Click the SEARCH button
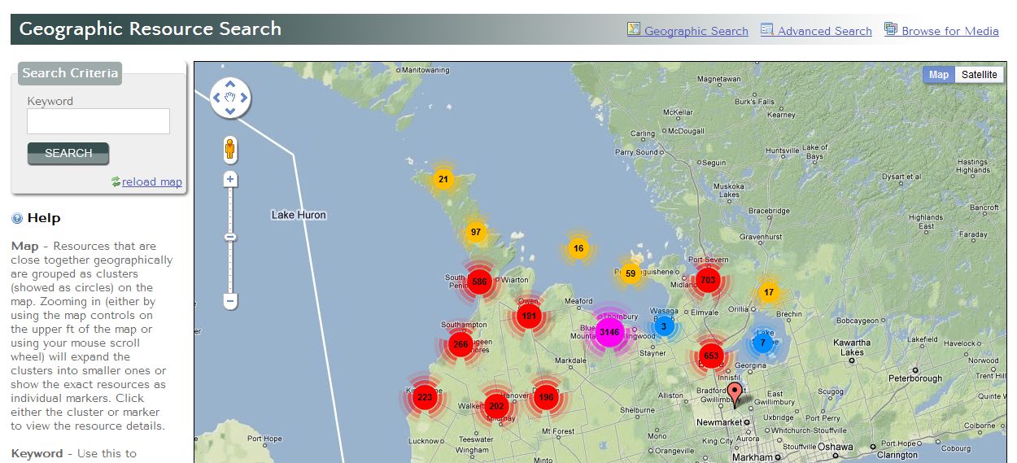This screenshot has width=1017, height=463. point(68,153)
